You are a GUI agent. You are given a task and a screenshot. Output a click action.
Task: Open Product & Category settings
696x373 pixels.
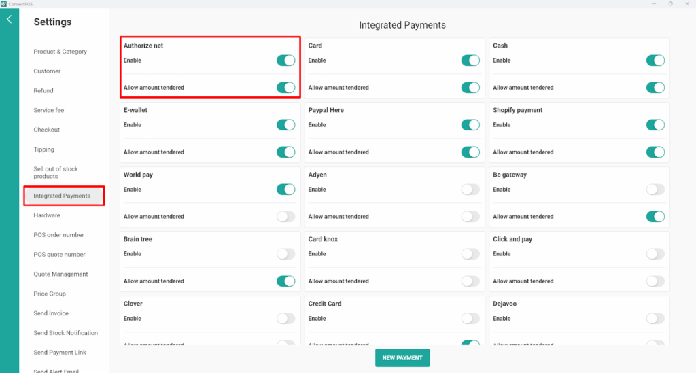pyautogui.click(x=60, y=52)
